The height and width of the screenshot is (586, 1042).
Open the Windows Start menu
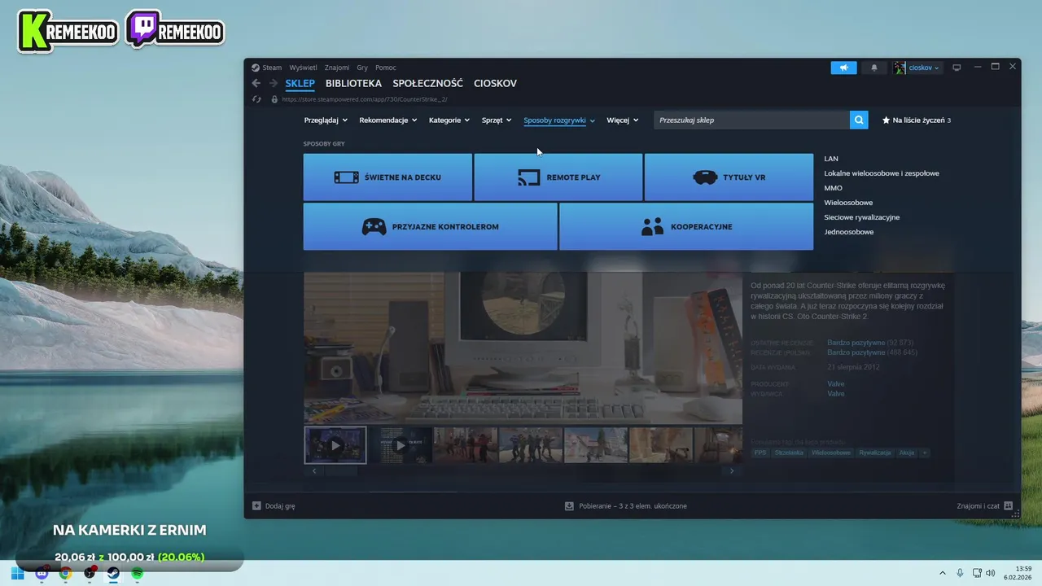coord(17,573)
